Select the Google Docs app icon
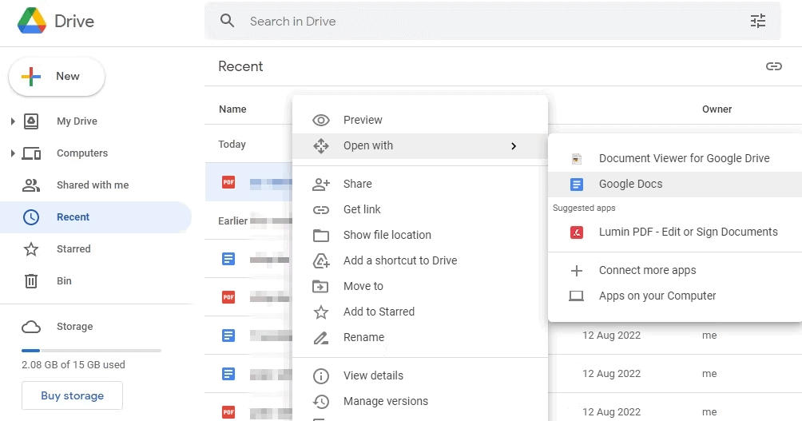Viewport: 802px width, 421px height. click(577, 185)
